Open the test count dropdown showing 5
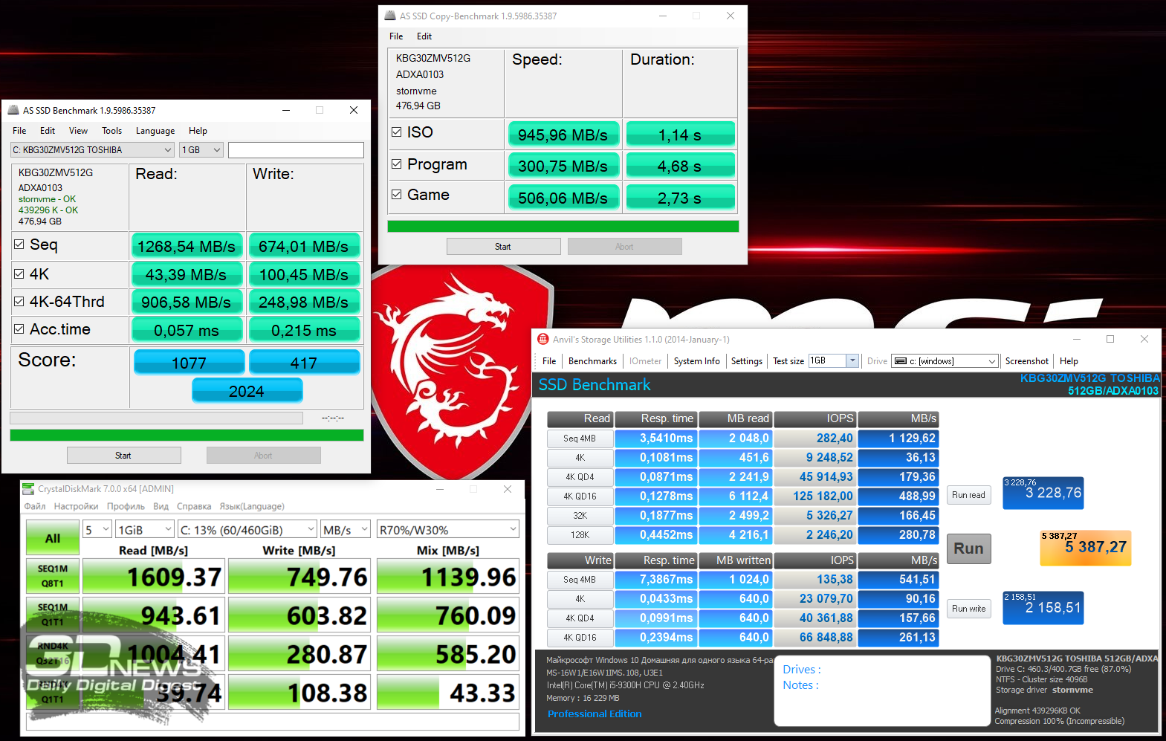Viewport: 1166px width, 741px height. coord(97,530)
